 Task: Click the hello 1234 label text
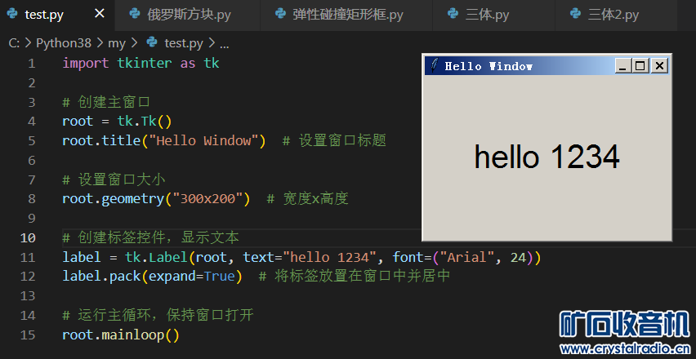coord(547,157)
